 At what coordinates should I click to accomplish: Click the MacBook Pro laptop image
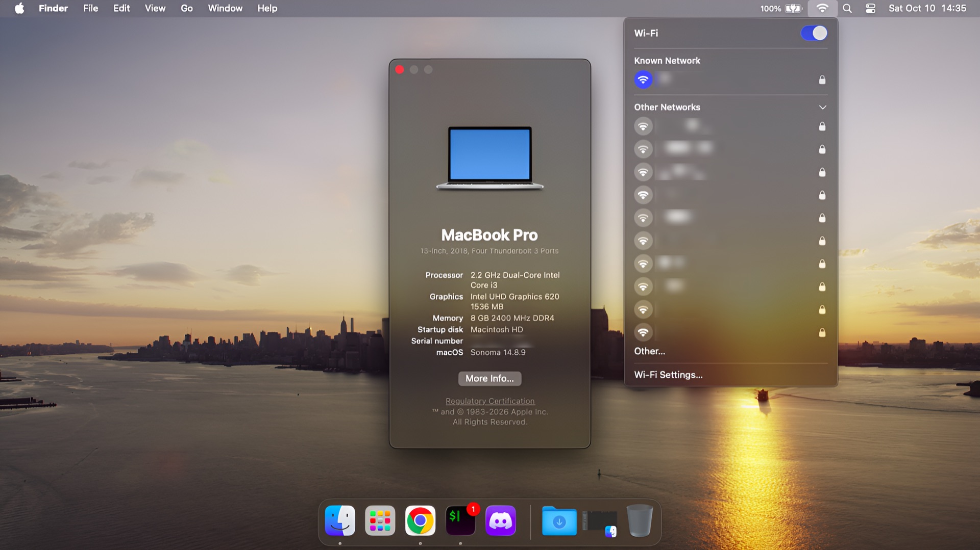[x=490, y=158]
